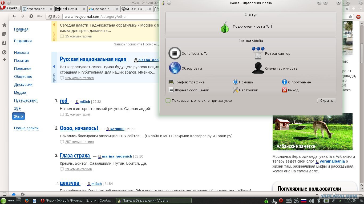
Task: Open the notes panel in Opera sidebar
Action: [x=4, y=34]
